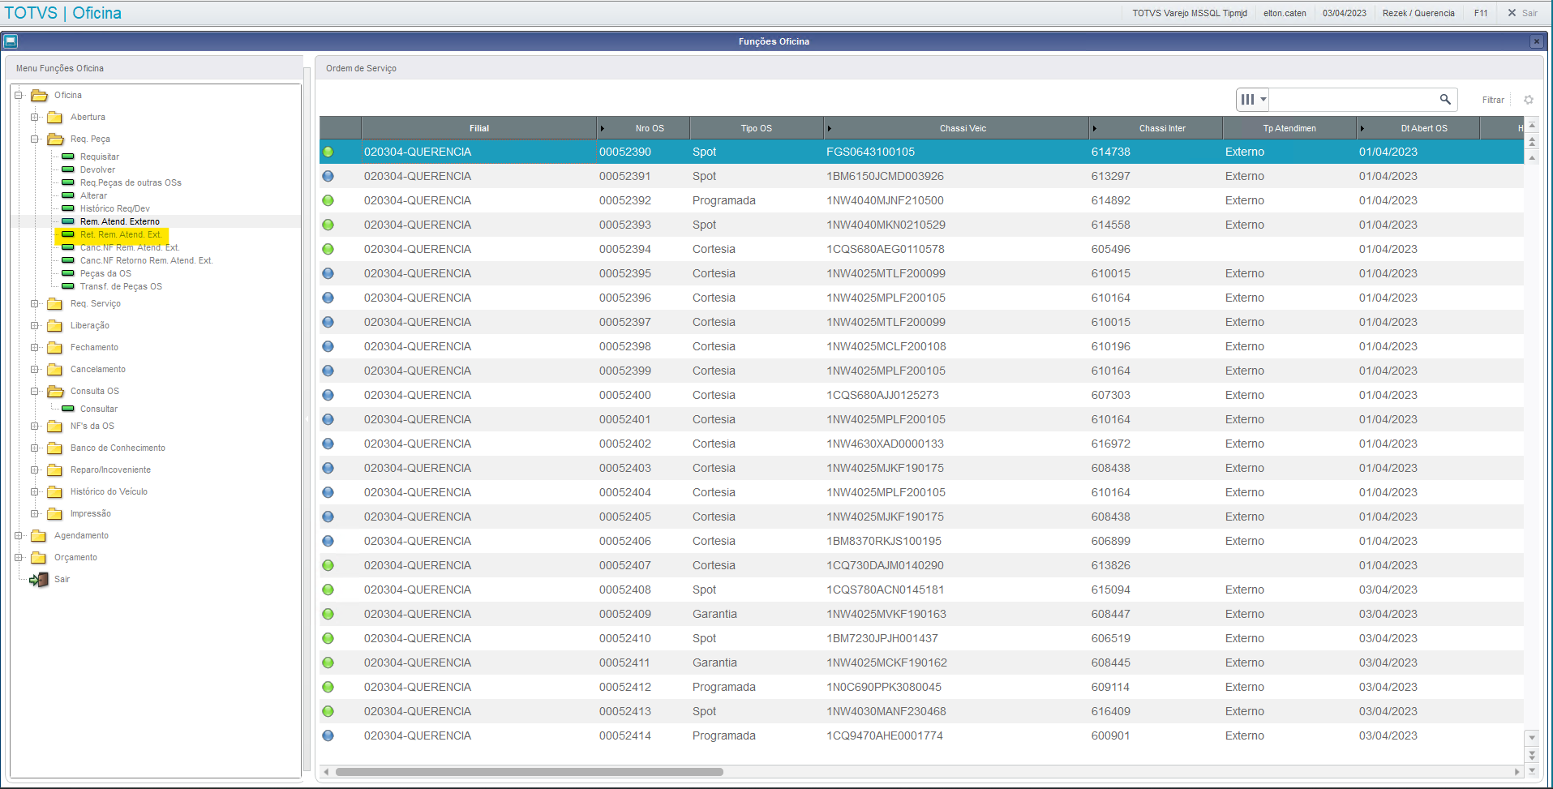Image resolution: width=1553 pixels, height=789 pixels.
Task: Collapse the Req. Peça tree node
Action: coord(35,139)
